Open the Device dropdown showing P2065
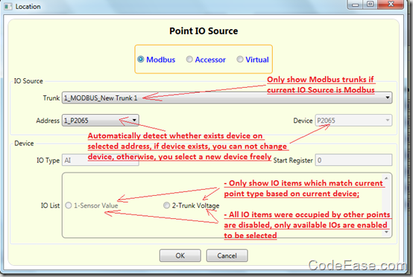The image size is (413, 277). (353, 120)
